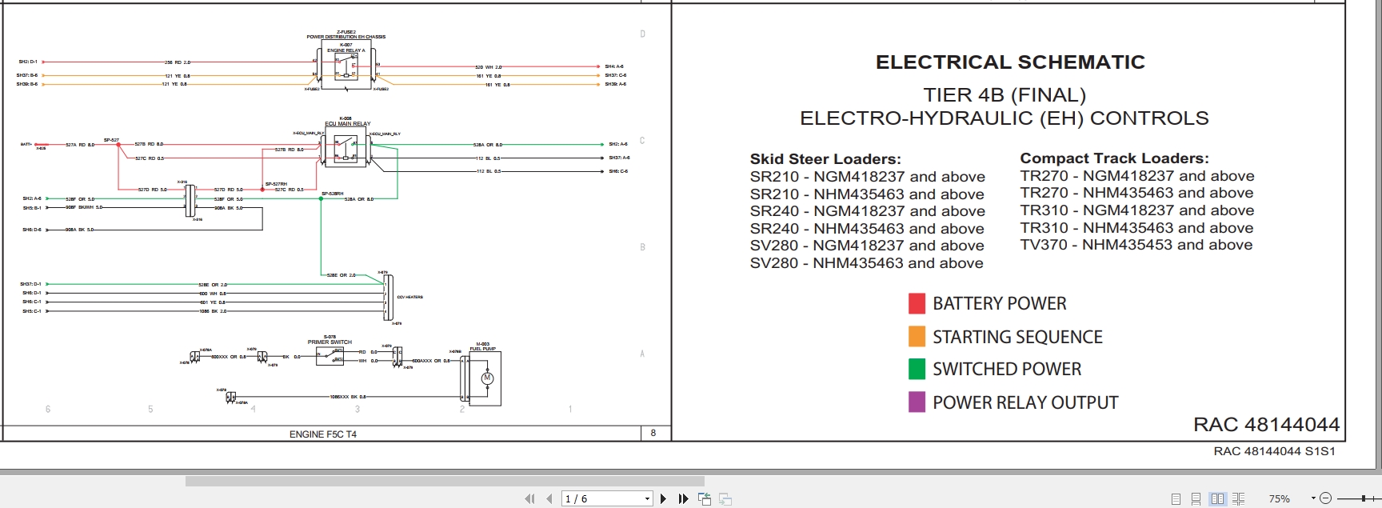Click the Fuel Pump motor symbol
Viewport: 1382px width, 508px height.
pos(487,378)
